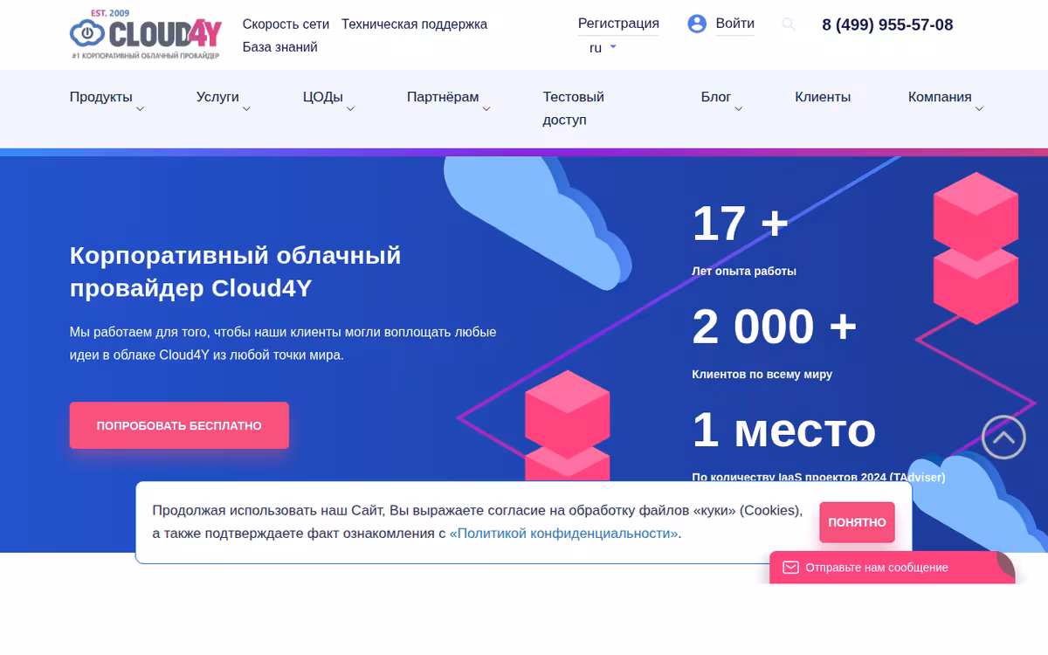Image resolution: width=1048 pixels, height=655 pixels.
Task: Click the Лет опыта работы label
Action: click(744, 271)
